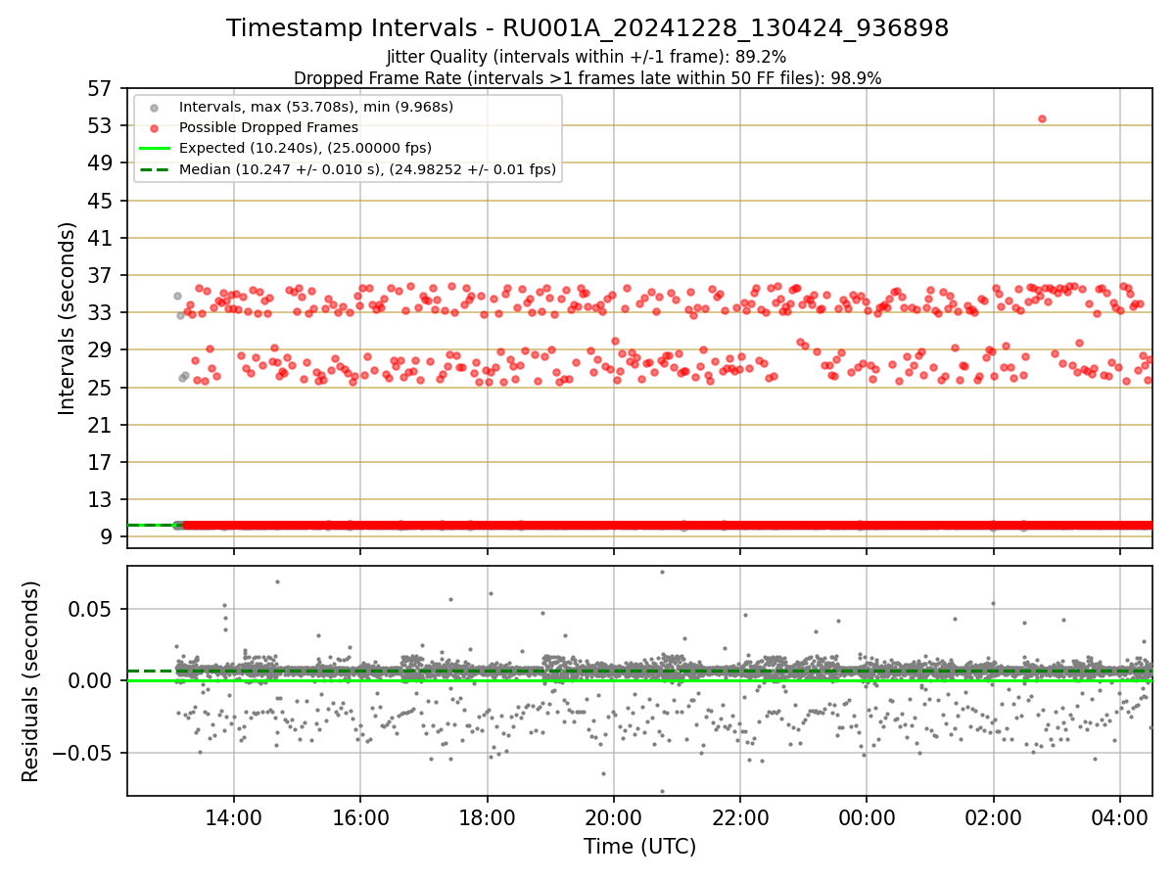
Task: Click the x-axis tick label '14:00'
Action: (x=233, y=816)
